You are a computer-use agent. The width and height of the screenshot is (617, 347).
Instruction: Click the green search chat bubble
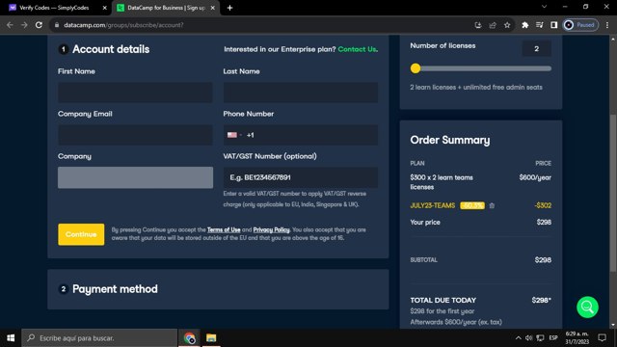587,307
